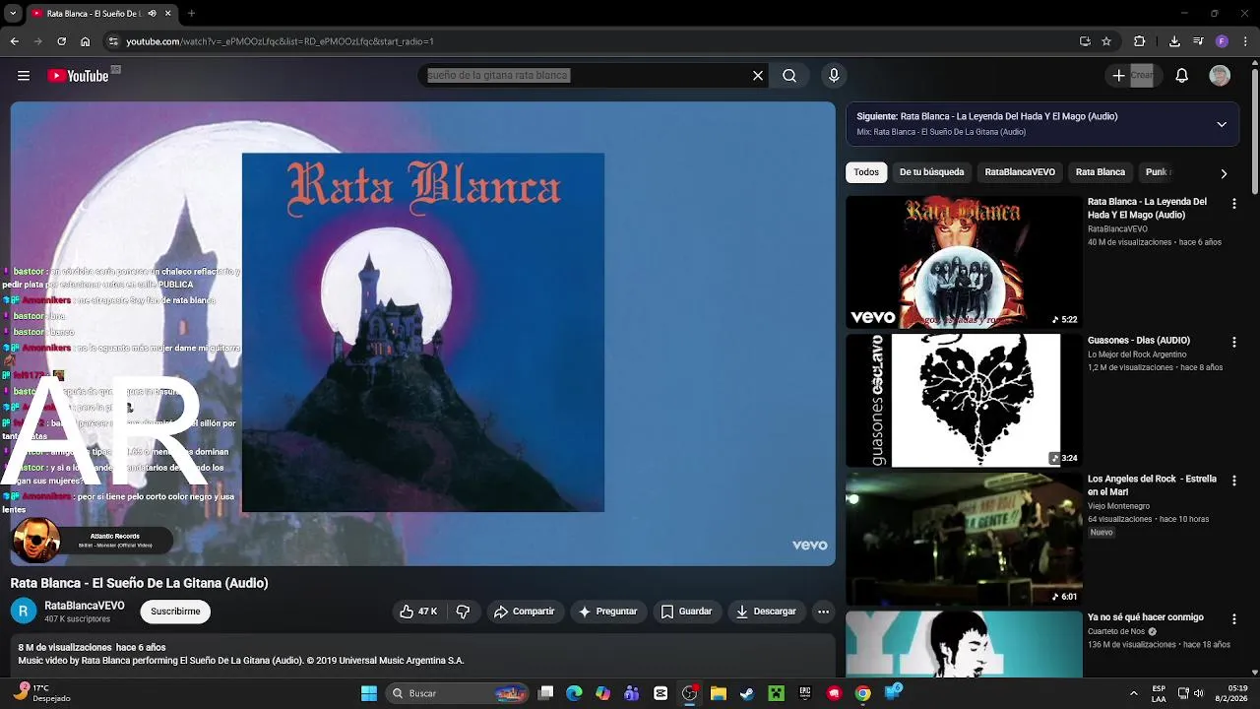
Task: Open the Preguntar AI button
Action: 607,612
